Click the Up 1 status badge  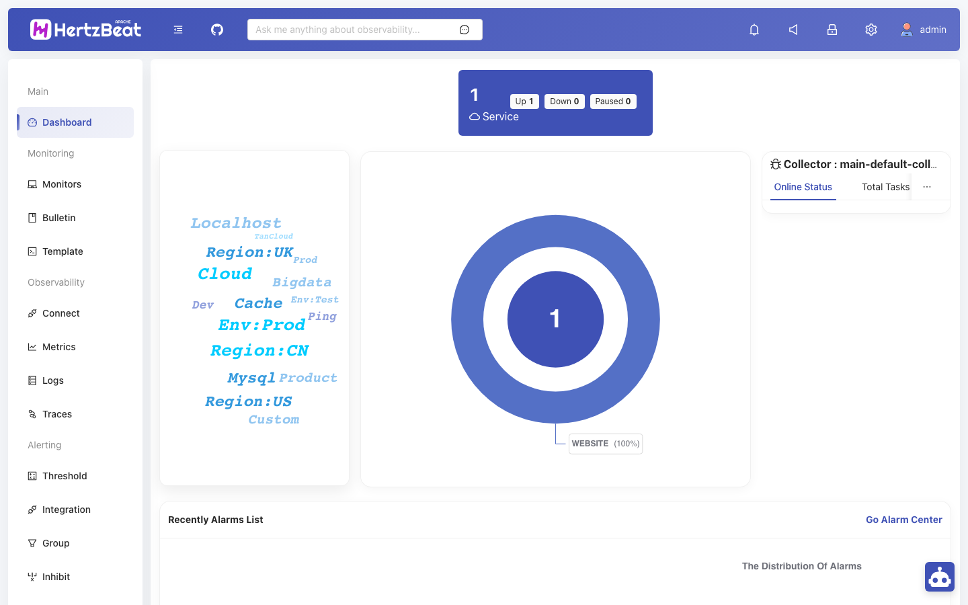tap(524, 102)
